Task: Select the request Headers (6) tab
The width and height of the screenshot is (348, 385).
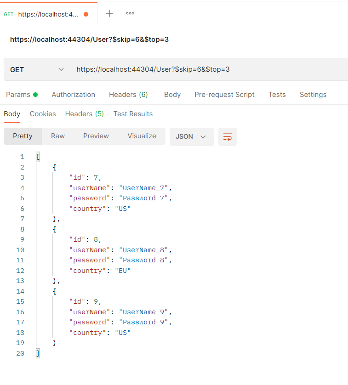Action: (128, 95)
